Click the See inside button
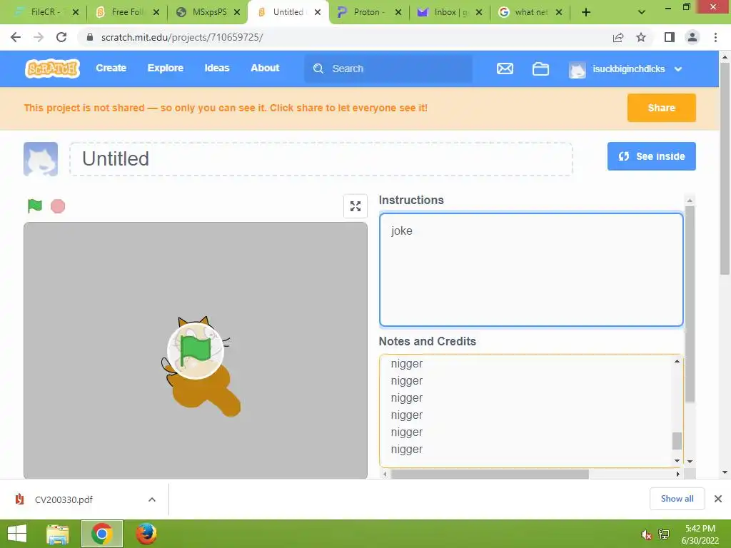 click(651, 156)
